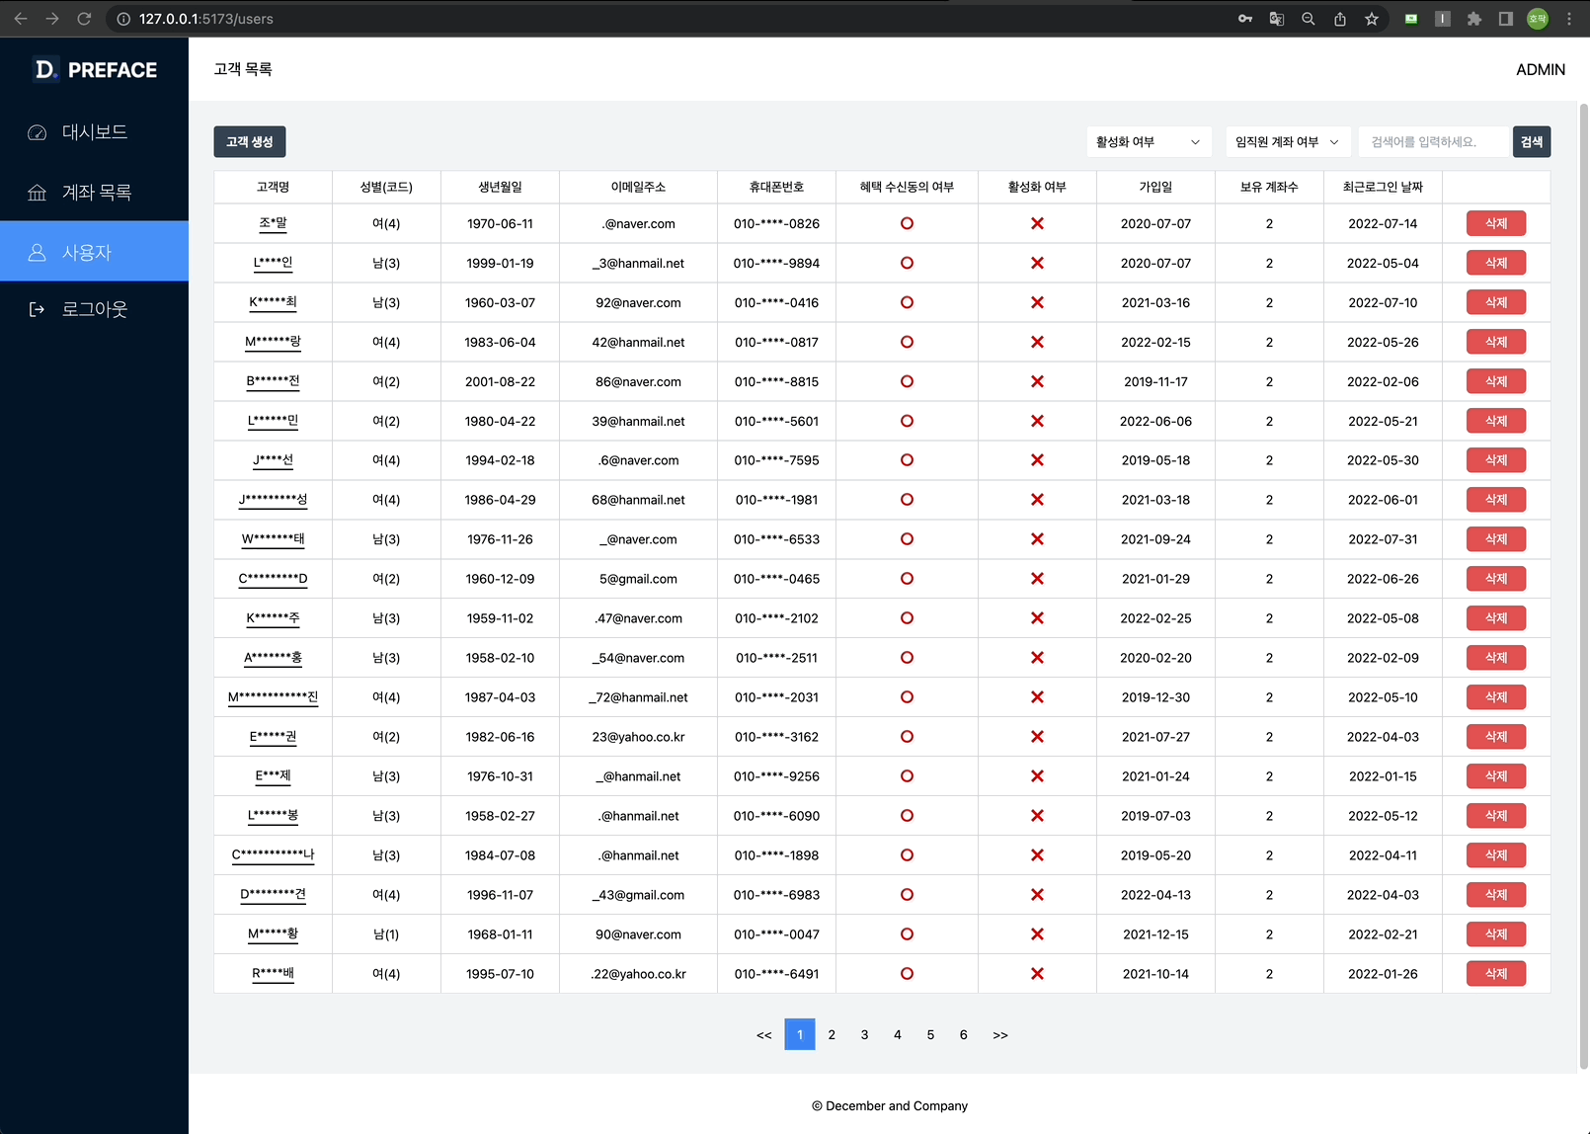Open the browser profile avatar
The image size is (1590, 1134).
pos(1538,19)
